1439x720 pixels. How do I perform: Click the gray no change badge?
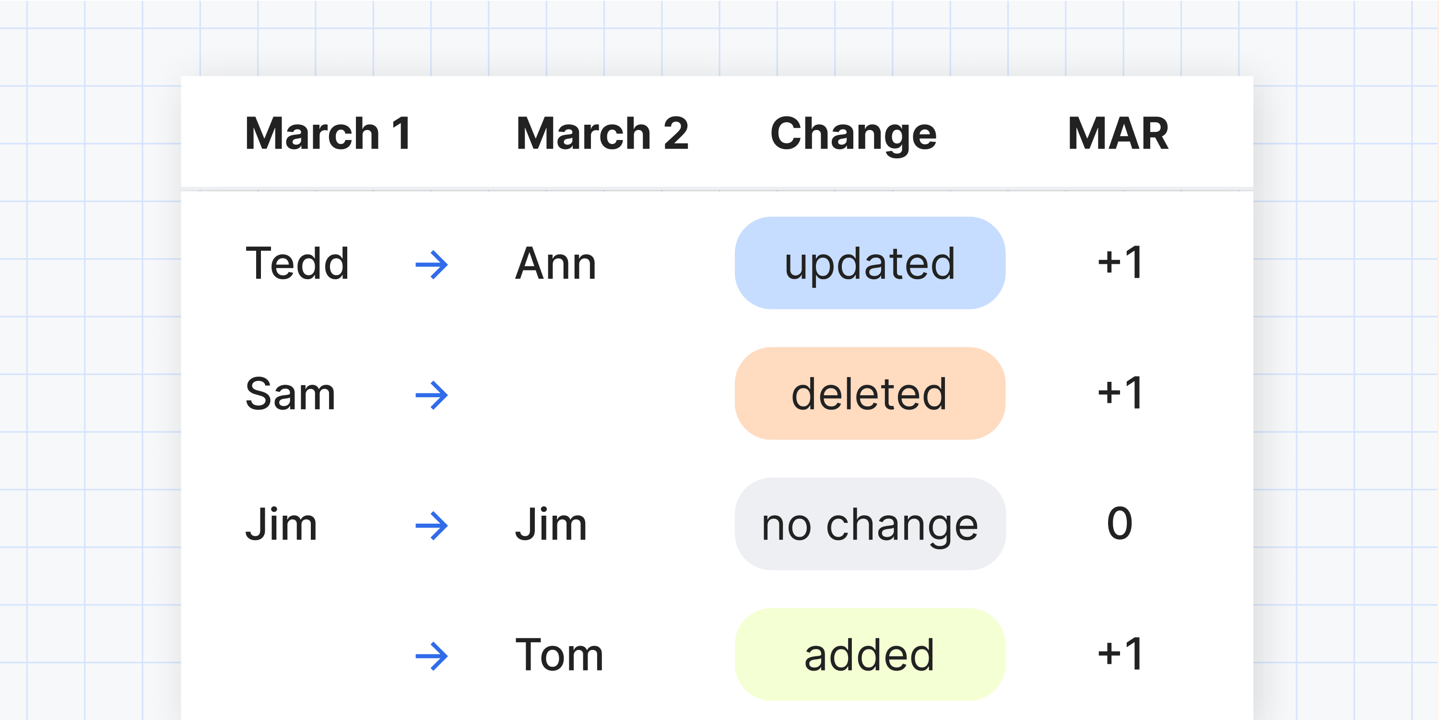(870, 524)
